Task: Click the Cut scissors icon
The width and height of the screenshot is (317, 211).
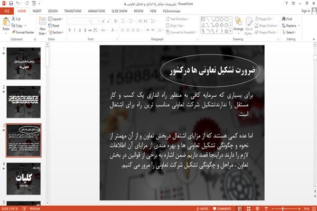Action: pyautogui.click(x=13, y=19)
